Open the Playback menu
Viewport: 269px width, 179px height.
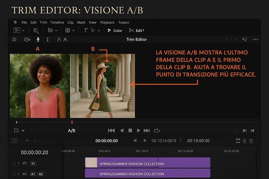(107, 22)
